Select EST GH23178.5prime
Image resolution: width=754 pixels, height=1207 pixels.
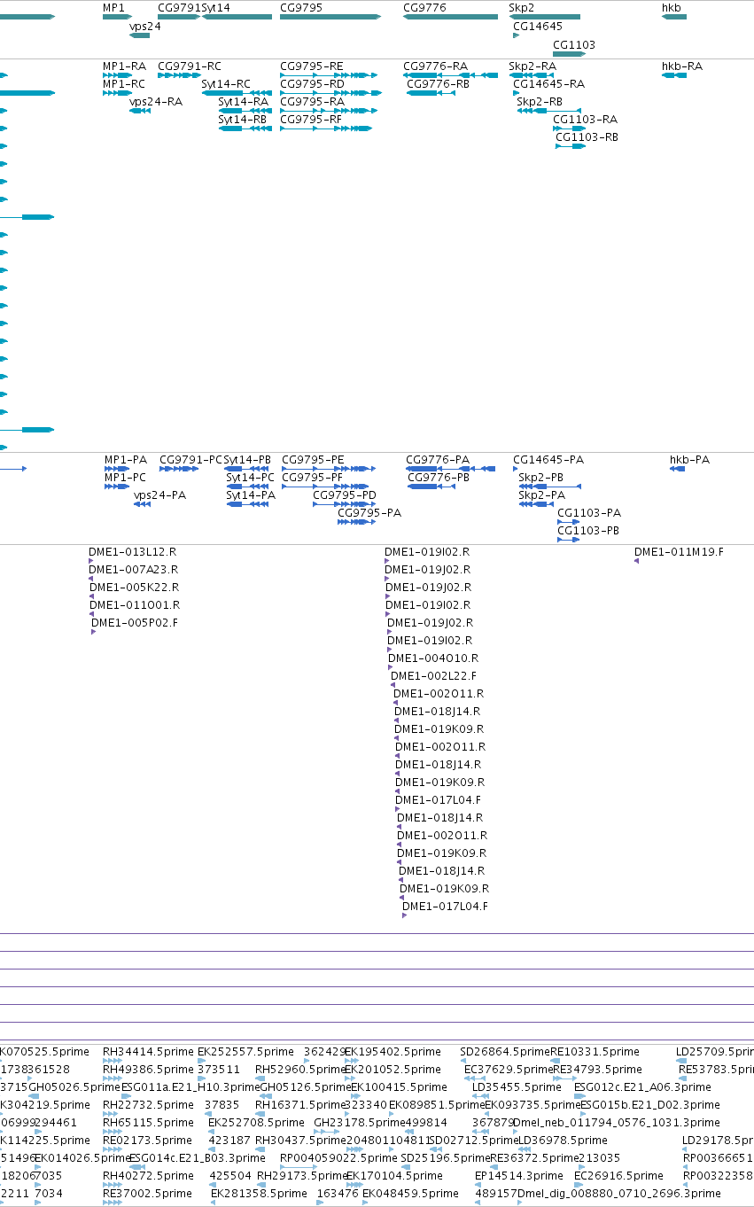359,1123
